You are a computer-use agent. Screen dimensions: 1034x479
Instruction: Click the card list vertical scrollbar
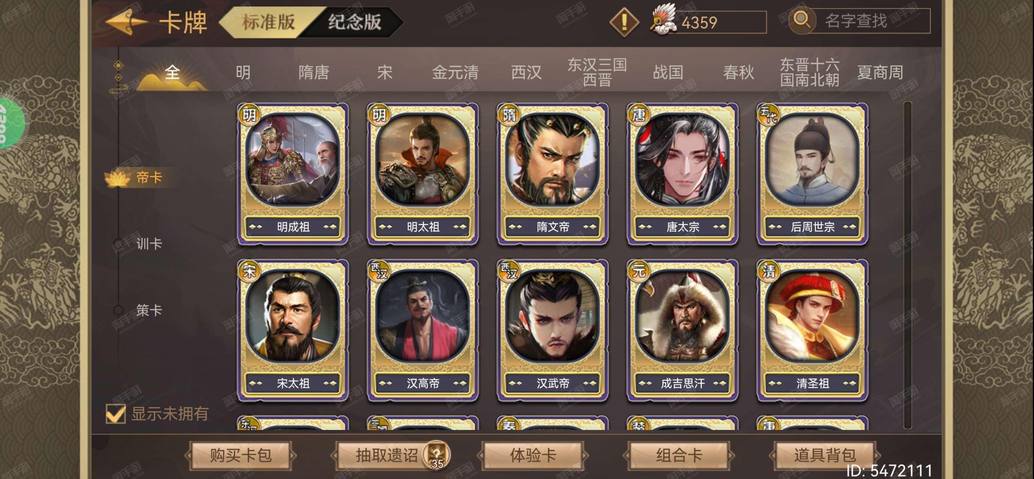click(907, 265)
